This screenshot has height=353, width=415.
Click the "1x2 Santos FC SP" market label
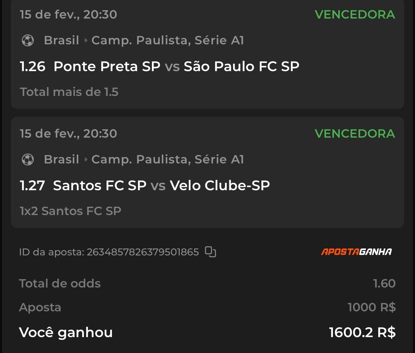click(70, 211)
